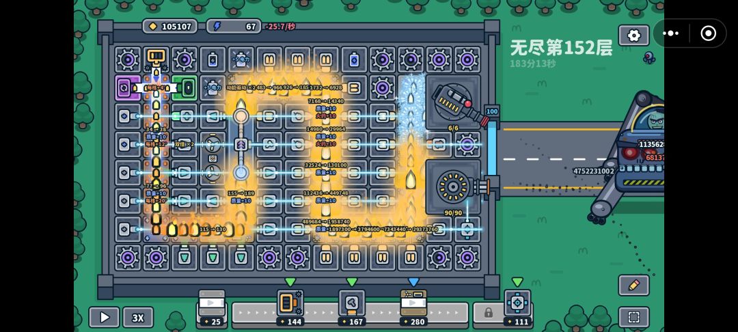Tap the padlock on the locked slot
738x332 pixels.
click(x=488, y=312)
